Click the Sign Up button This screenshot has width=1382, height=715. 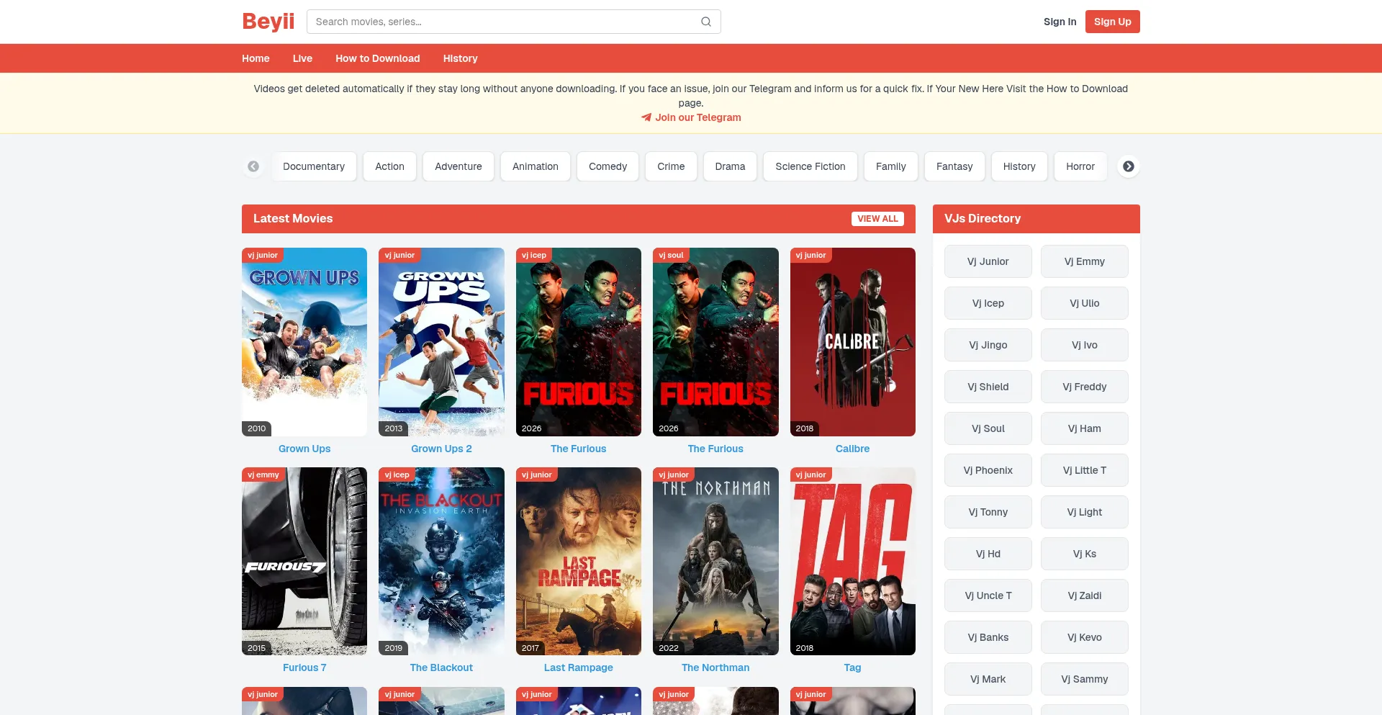coord(1113,22)
